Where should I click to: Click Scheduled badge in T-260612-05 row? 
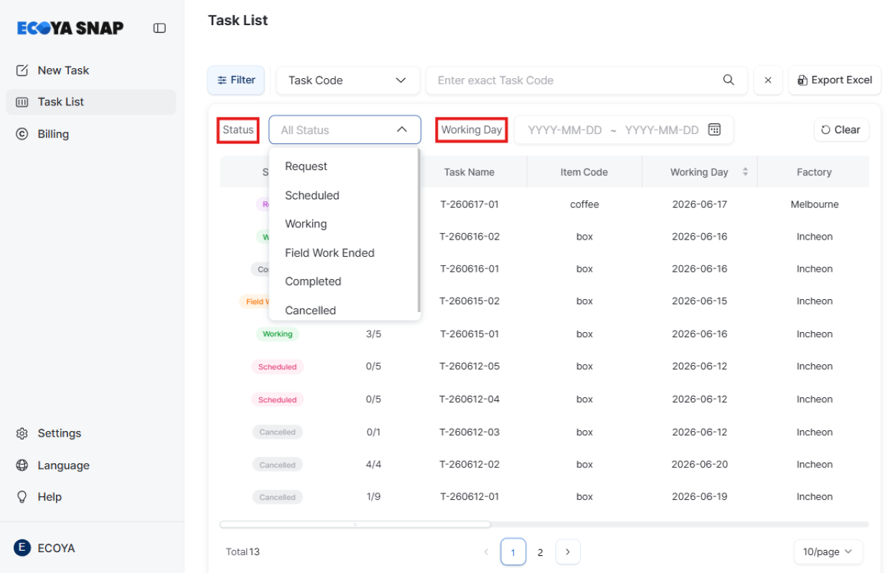coord(278,366)
